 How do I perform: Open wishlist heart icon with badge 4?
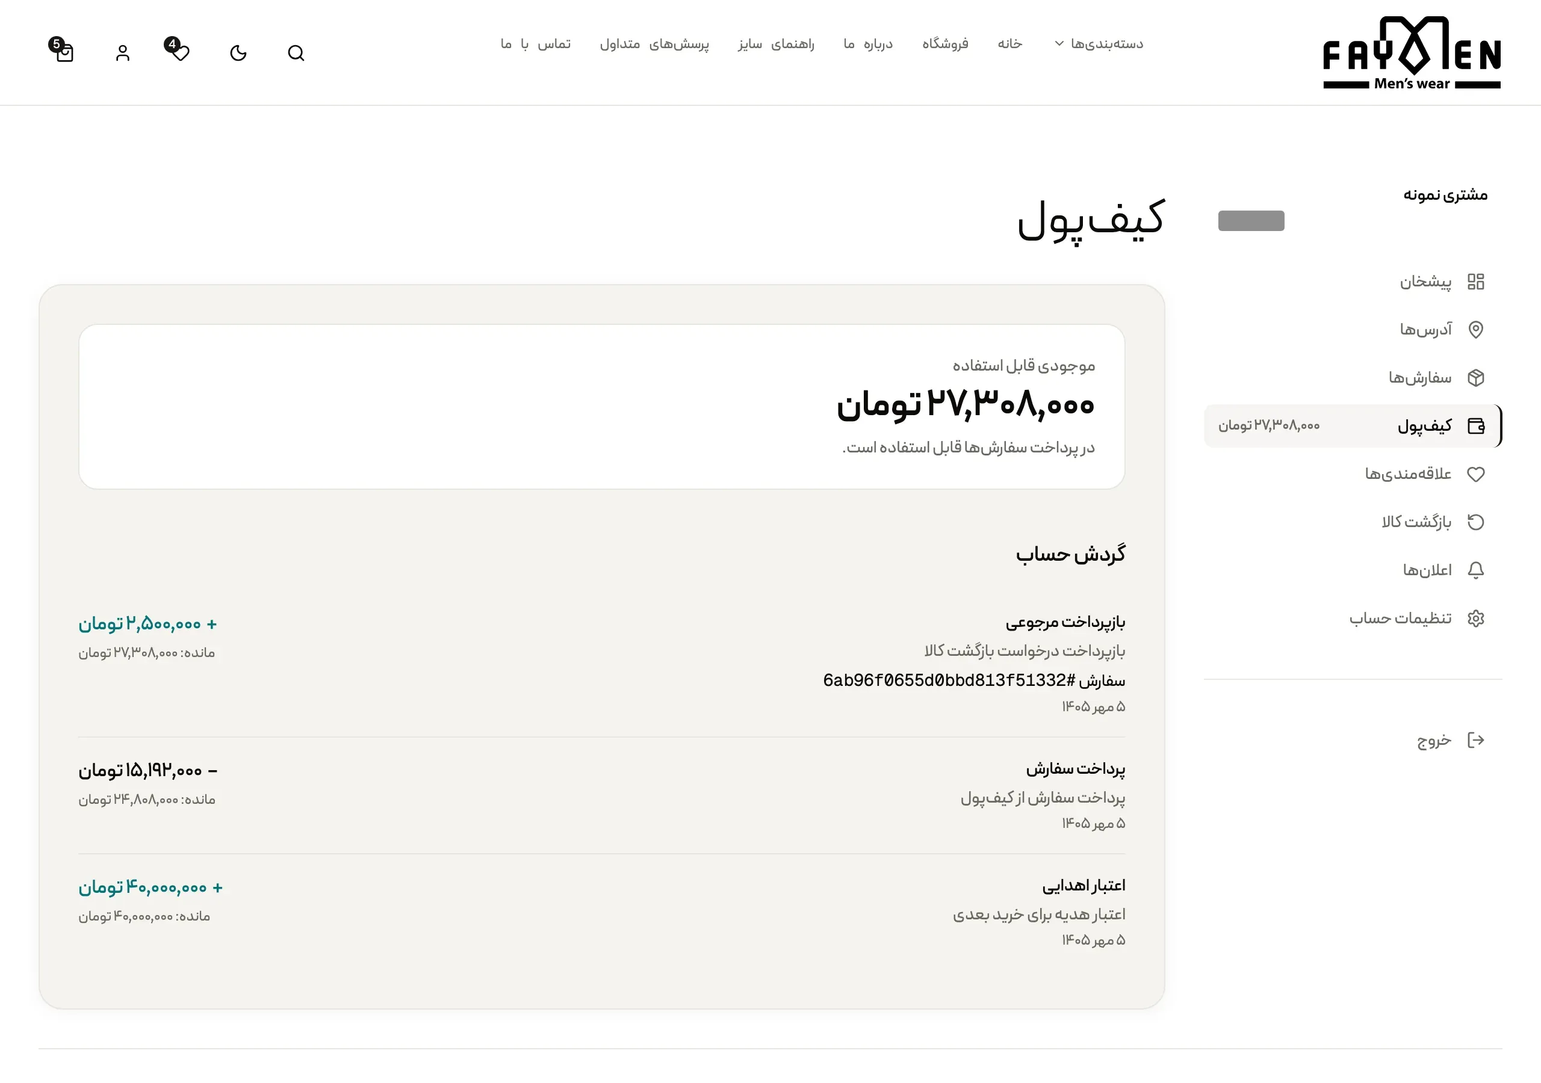tap(179, 51)
